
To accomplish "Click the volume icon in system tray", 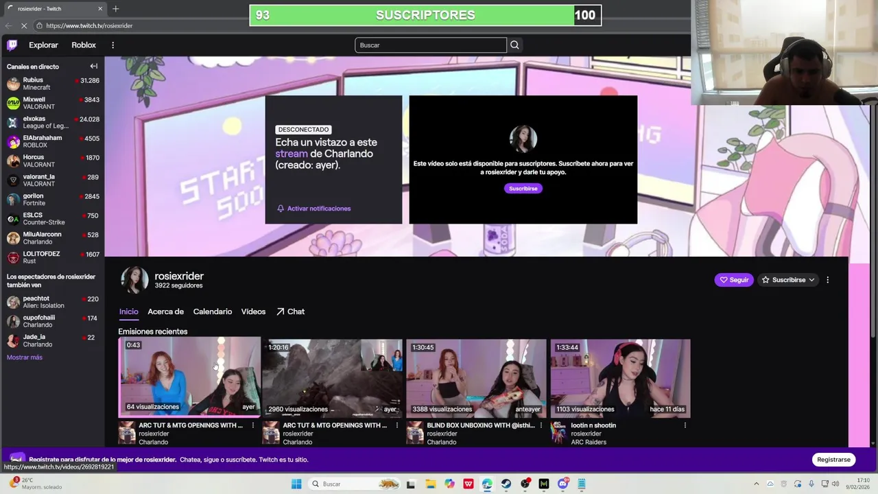I will [x=835, y=484].
